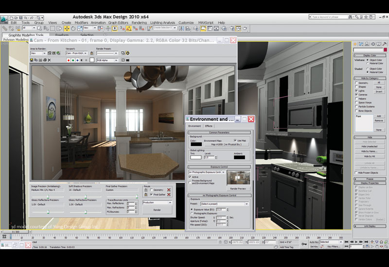Viewport: 389px width, 267px height.
Task: Collapse the Hide by Category rollout
Action: (x=370, y=78)
